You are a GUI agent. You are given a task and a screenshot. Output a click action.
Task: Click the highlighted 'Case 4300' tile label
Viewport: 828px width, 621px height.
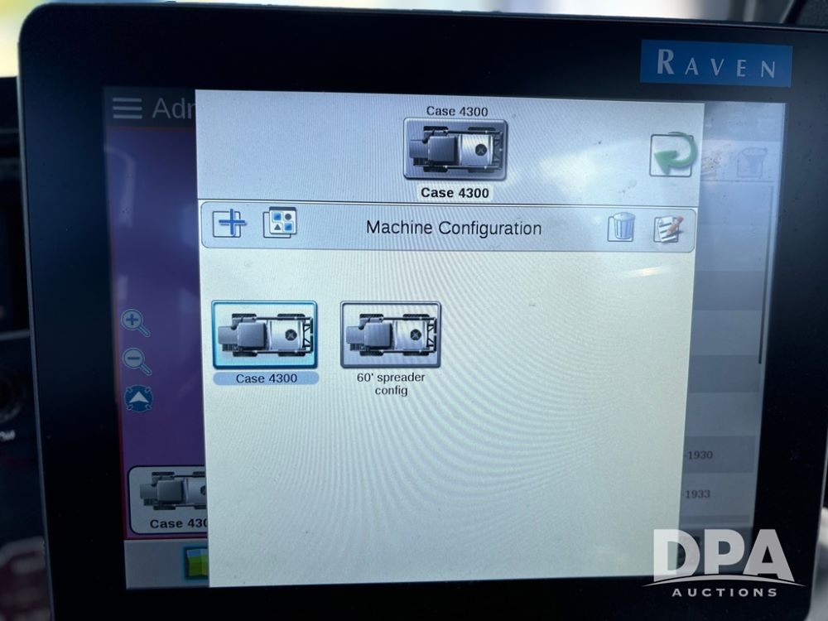[x=266, y=378]
